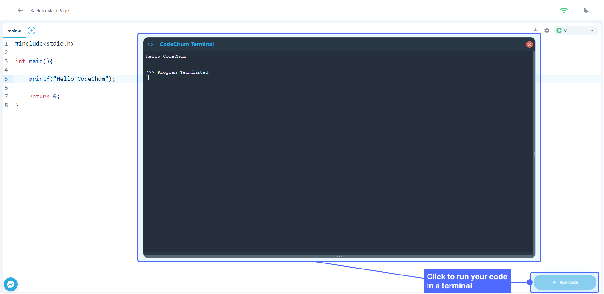Close the CodeChum Terminal
The height and width of the screenshot is (294, 604).
pos(529,44)
